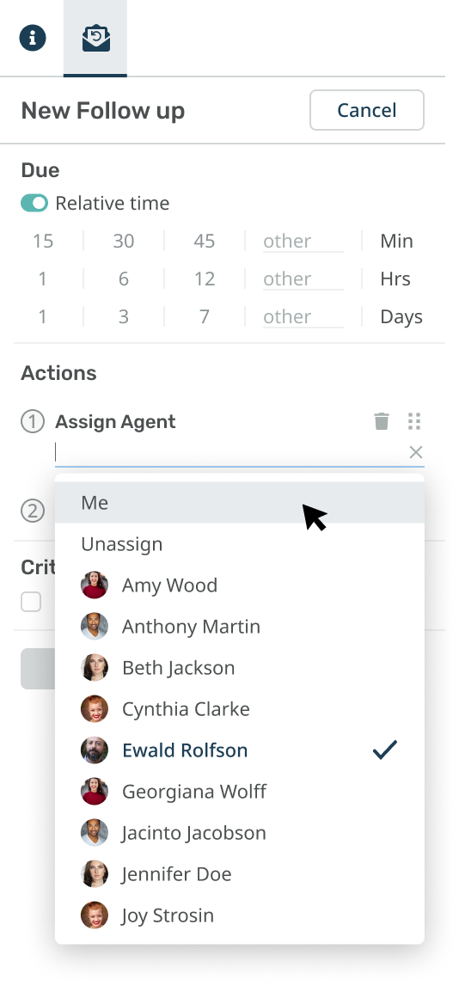This screenshot has width=459, height=986.
Task: Click step number 1 circle icon
Action: [33, 421]
